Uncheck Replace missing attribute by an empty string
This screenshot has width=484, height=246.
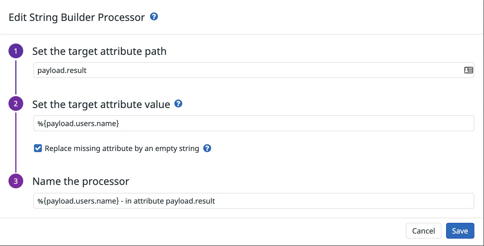click(x=38, y=148)
